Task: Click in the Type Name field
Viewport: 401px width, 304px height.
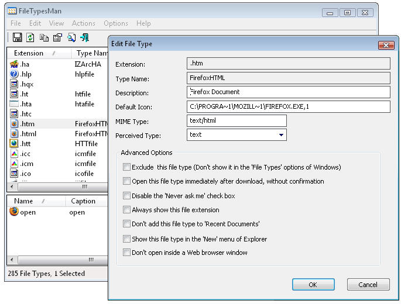Action: tap(289, 78)
